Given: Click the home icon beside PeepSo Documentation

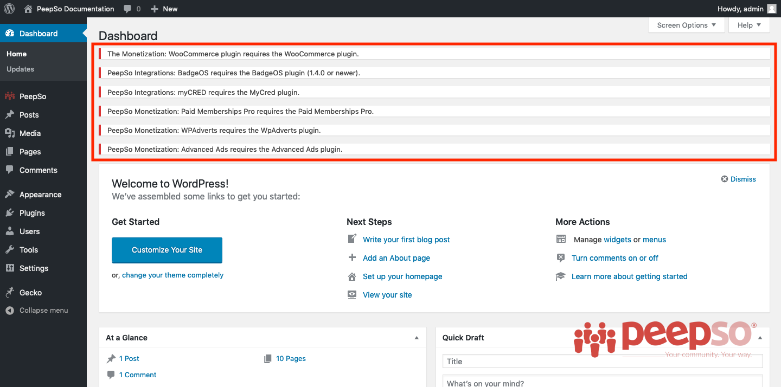Looking at the screenshot, I should (28, 9).
